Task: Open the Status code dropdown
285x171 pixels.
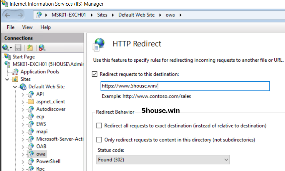Action: (163, 160)
